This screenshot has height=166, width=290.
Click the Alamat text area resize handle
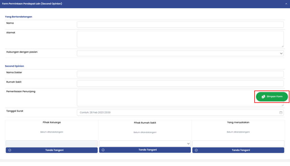coord(282,46)
